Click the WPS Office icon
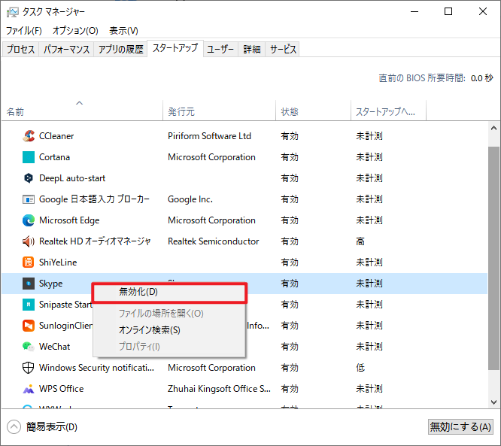Screen dimensions: 501x446 (29, 389)
